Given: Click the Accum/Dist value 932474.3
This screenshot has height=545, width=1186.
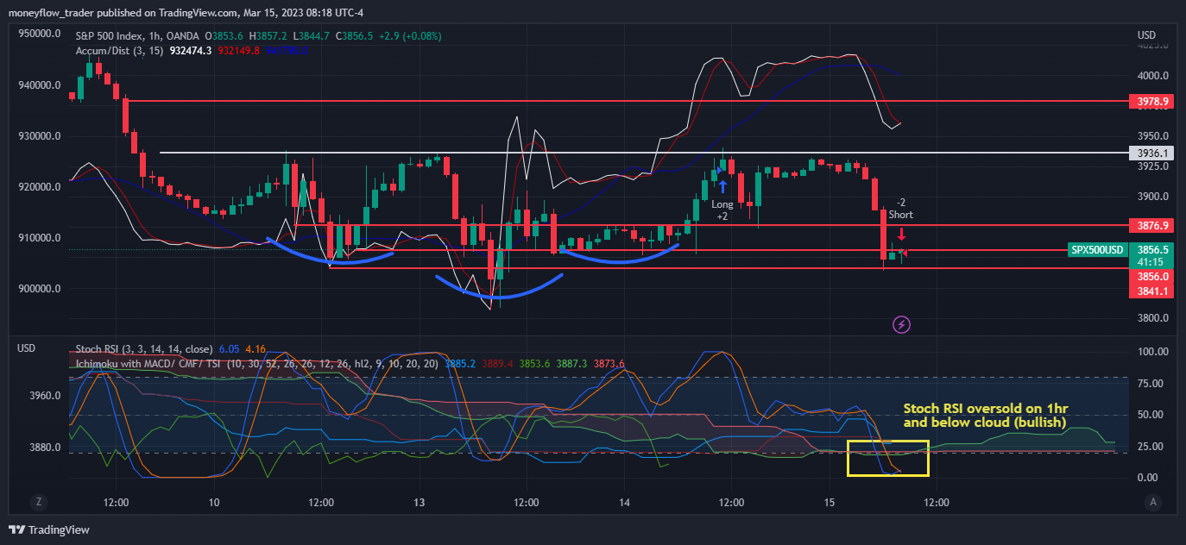Looking at the screenshot, I should pyautogui.click(x=191, y=51).
